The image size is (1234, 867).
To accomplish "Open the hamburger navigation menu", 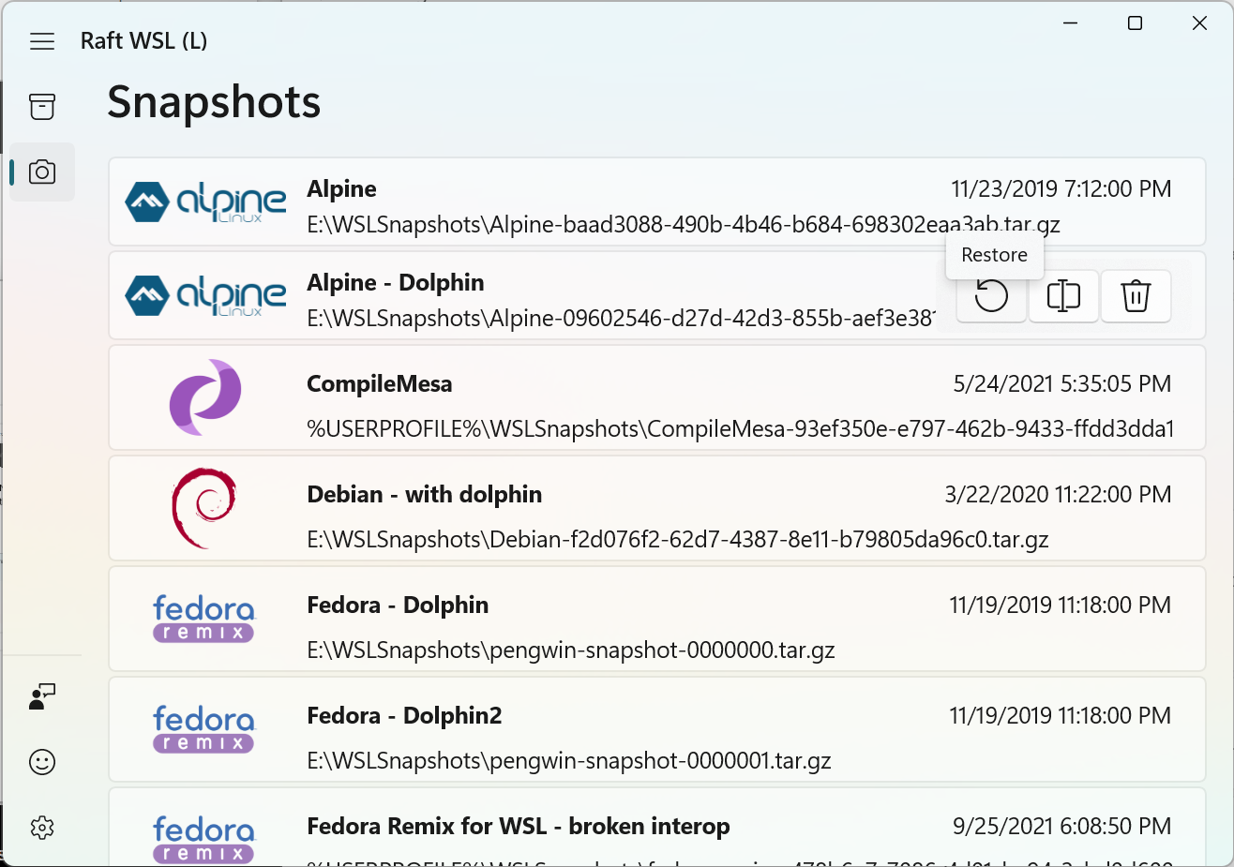I will pyautogui.click(x=42, y=41).
